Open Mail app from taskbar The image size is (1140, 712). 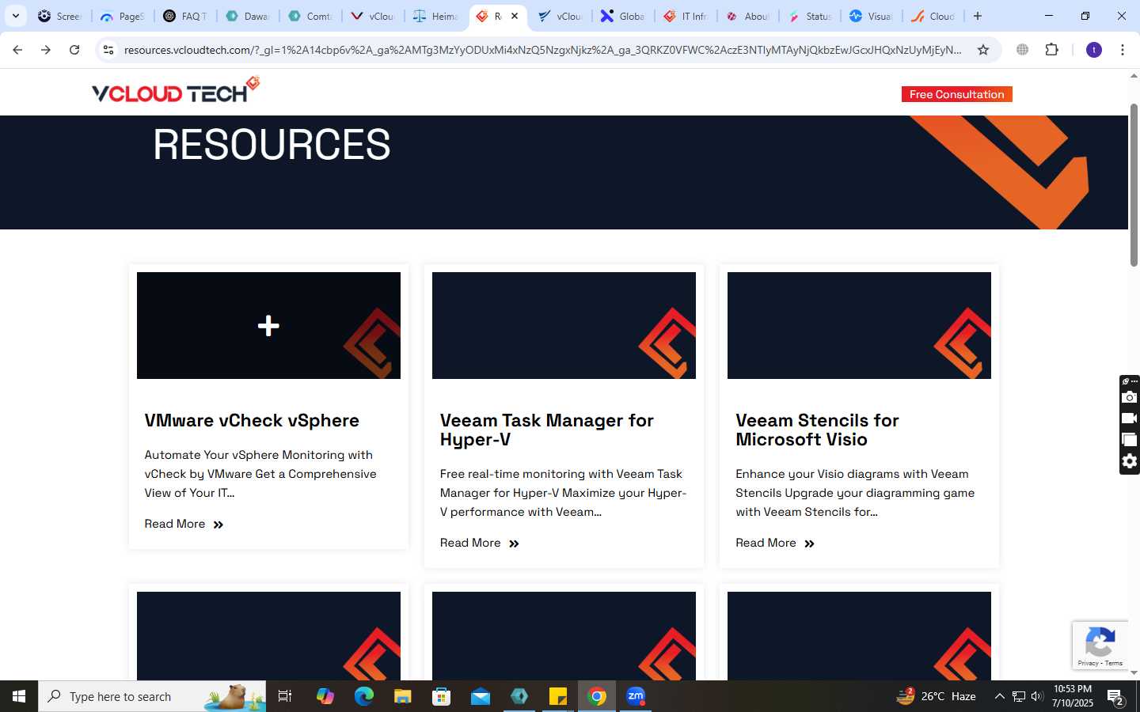pyautogui.click(x=481, y=696)
